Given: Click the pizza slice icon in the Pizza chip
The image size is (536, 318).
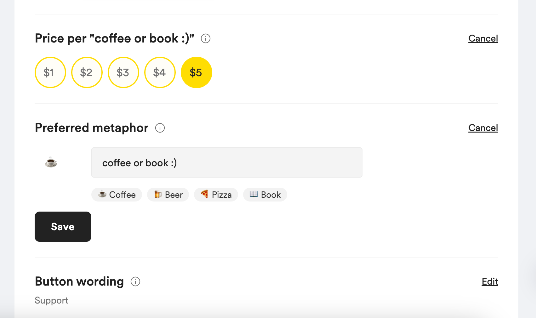Looking at the screenshot, I should point(205,195).
